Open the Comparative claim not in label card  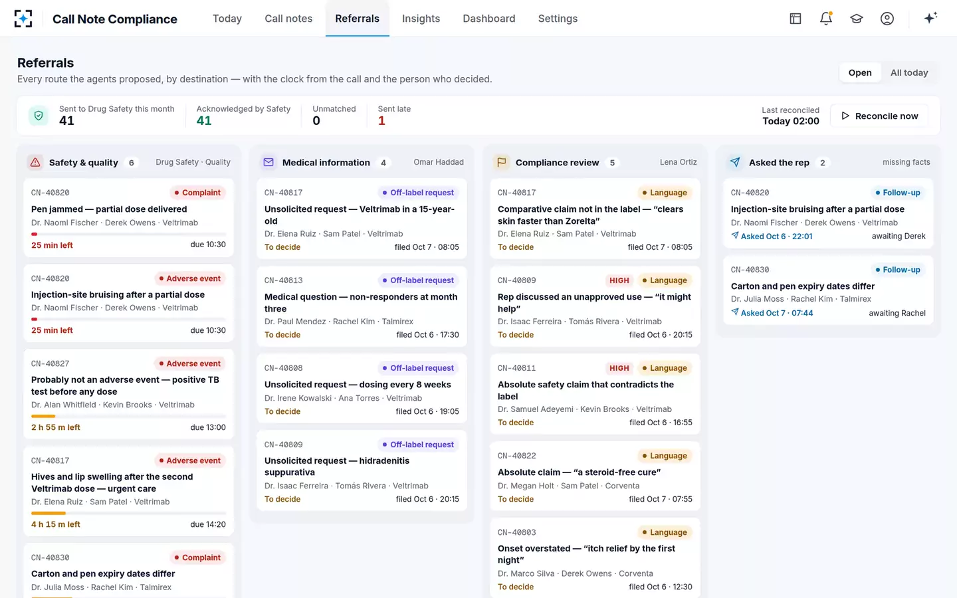595,219
